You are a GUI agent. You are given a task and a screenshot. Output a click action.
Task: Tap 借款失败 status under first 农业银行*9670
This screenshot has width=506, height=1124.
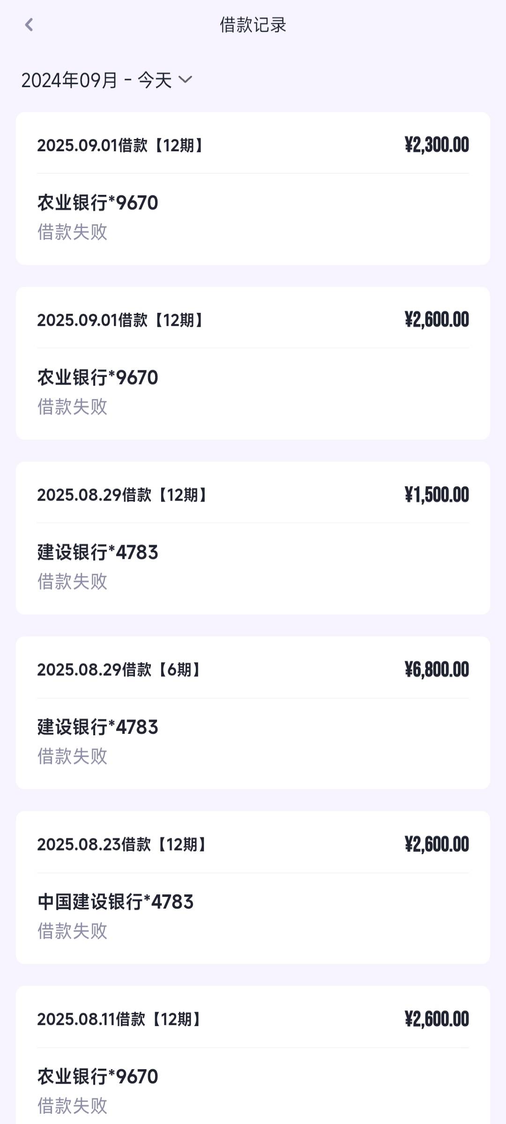[73, 232]
